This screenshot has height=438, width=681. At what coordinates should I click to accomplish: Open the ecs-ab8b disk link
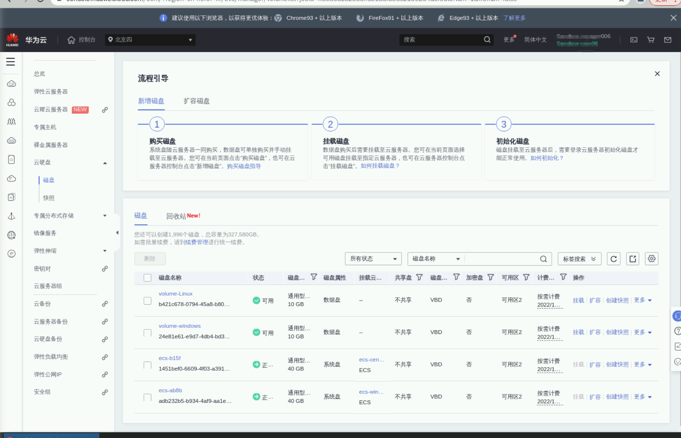(x=170, y=390)
